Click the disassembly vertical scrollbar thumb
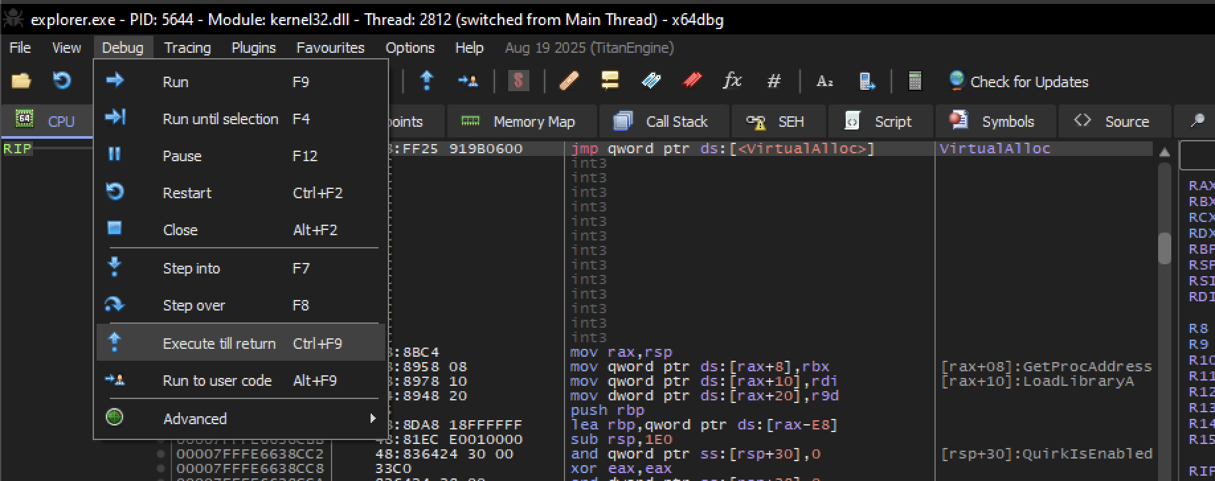The image size is (1215, 481). (1165, 248)
